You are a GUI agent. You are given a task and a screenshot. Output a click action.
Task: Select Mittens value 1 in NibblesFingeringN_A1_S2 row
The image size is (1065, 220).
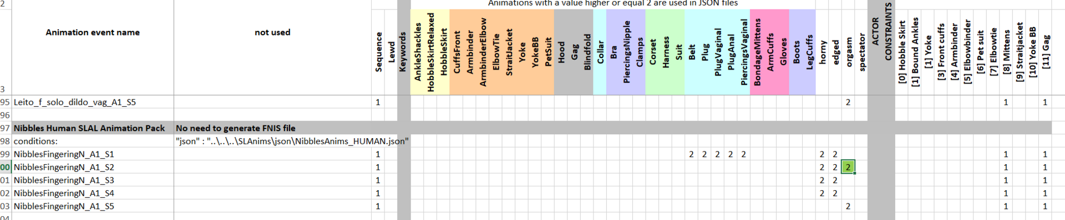click(1006, 167)
